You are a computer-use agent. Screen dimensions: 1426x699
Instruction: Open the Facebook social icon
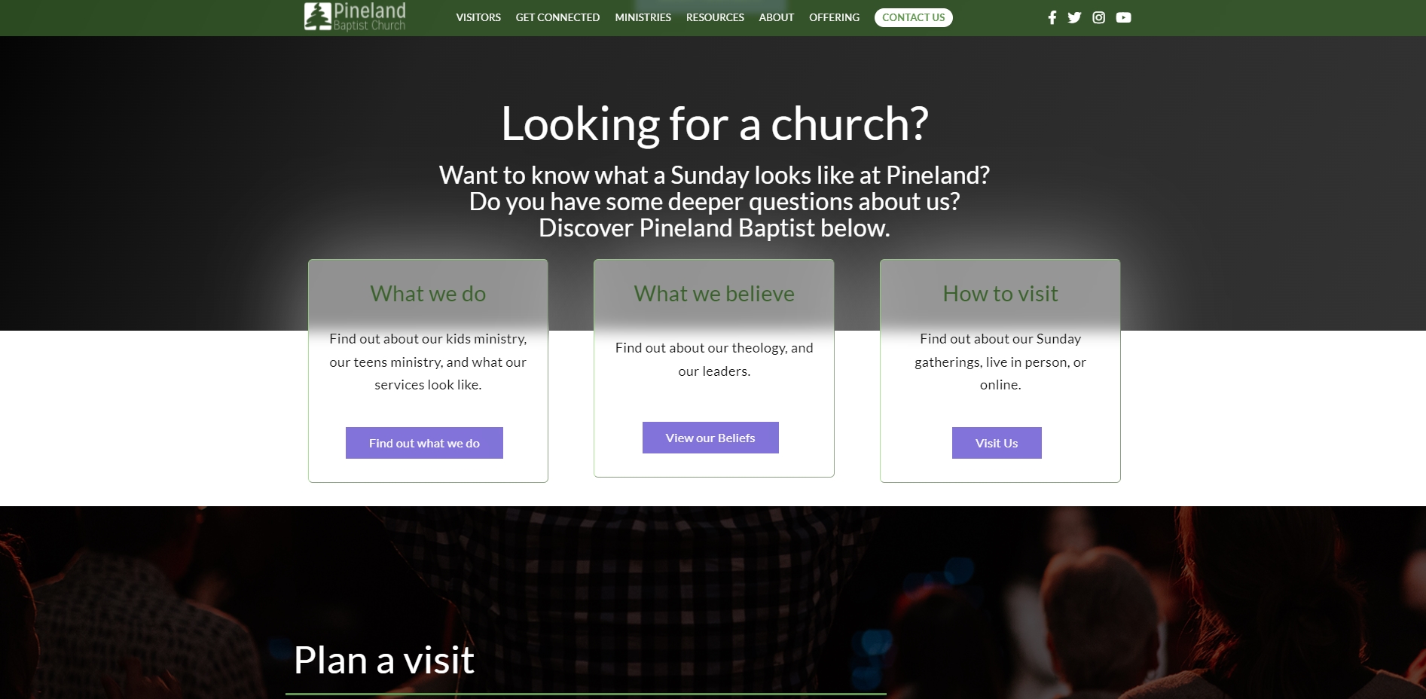1052,17
